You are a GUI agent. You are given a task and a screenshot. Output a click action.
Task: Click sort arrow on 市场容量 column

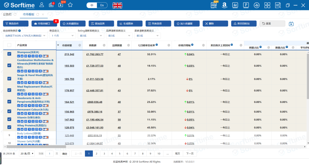click(x=58, y=45)
